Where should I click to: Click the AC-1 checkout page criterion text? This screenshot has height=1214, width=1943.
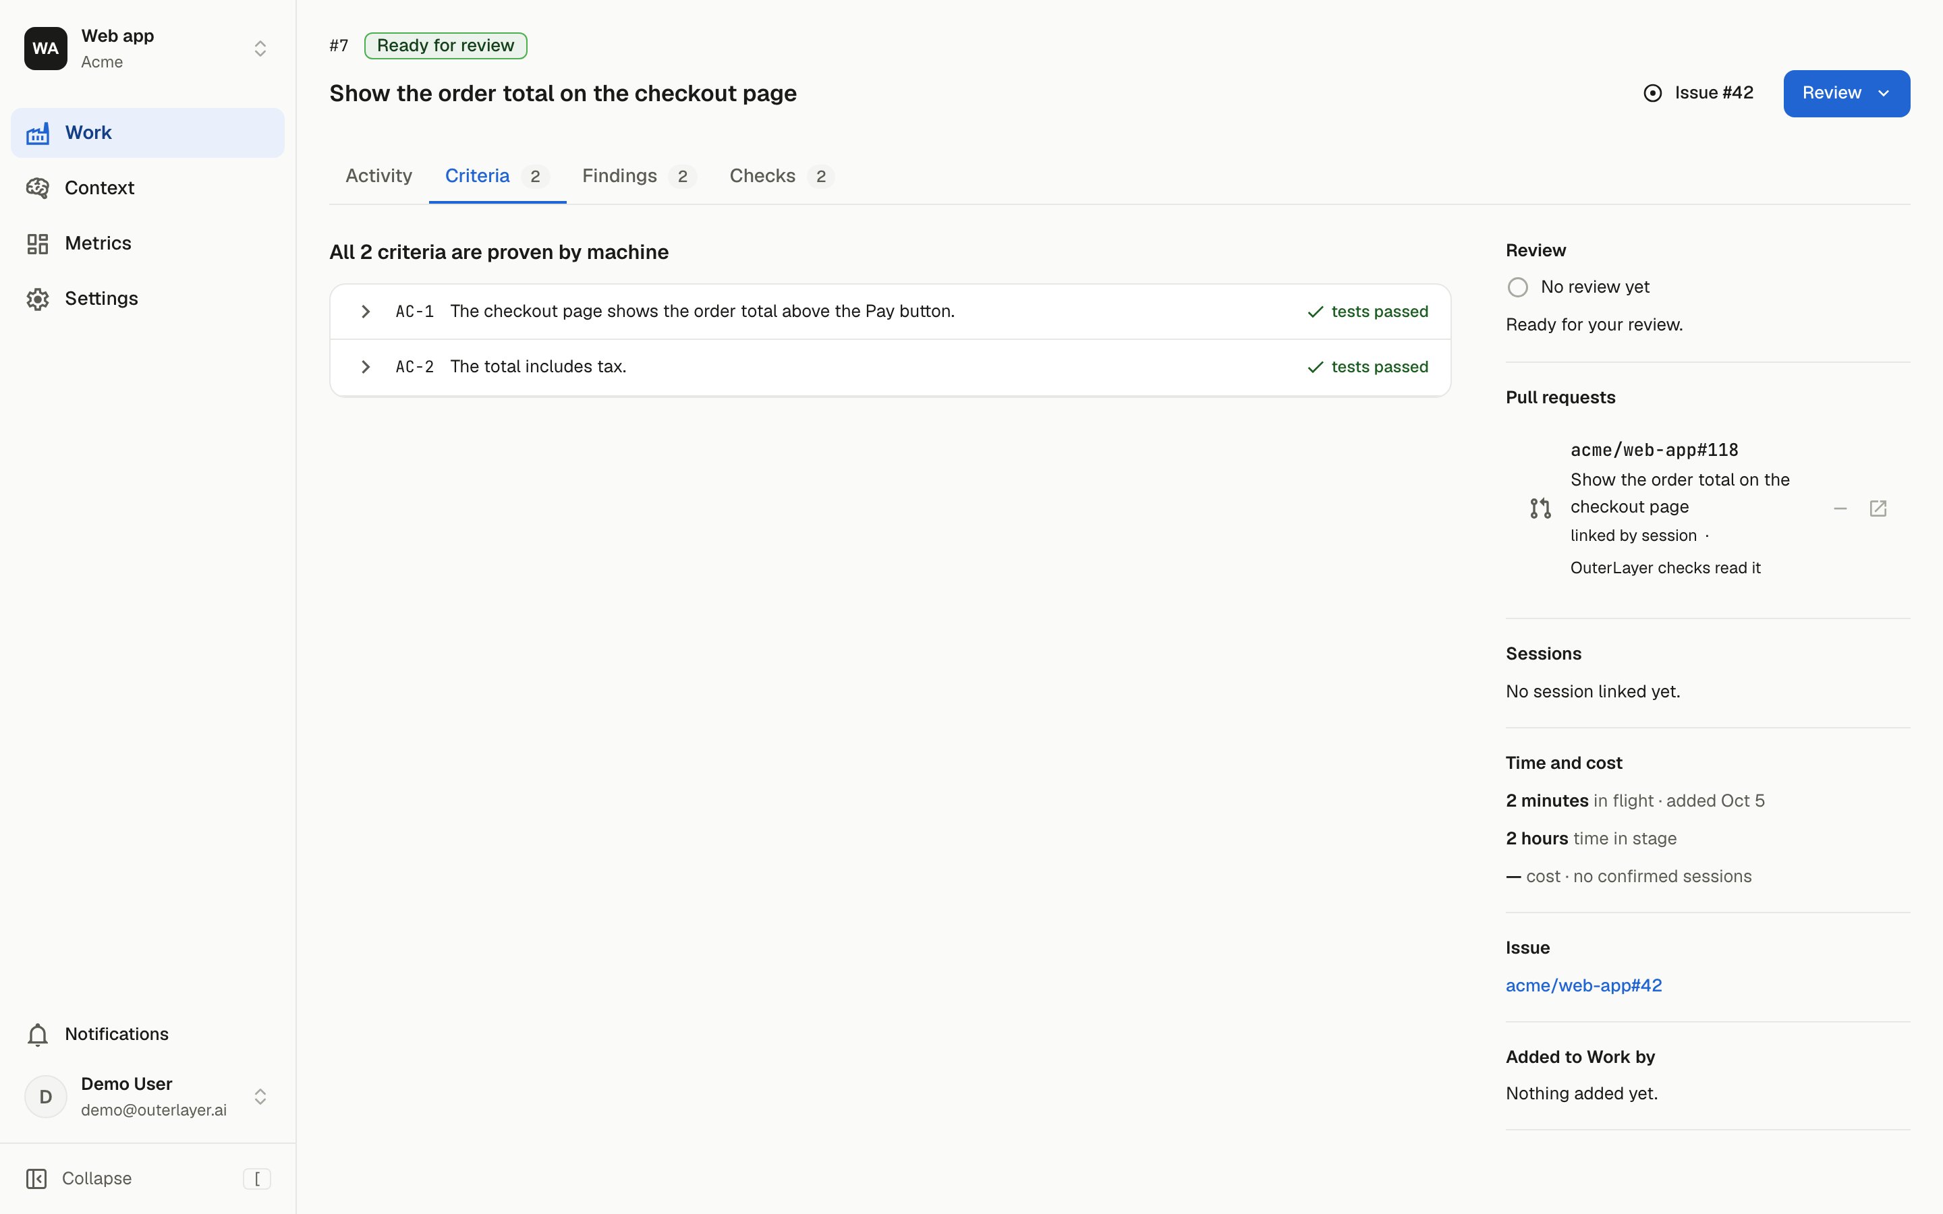tap(702, 312)
